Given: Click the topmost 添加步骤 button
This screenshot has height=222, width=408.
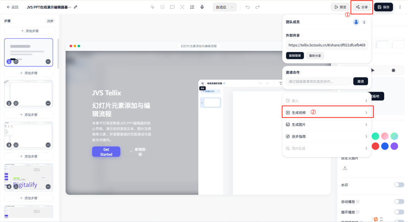Looking at the screenshot, I should click(30, 31).
